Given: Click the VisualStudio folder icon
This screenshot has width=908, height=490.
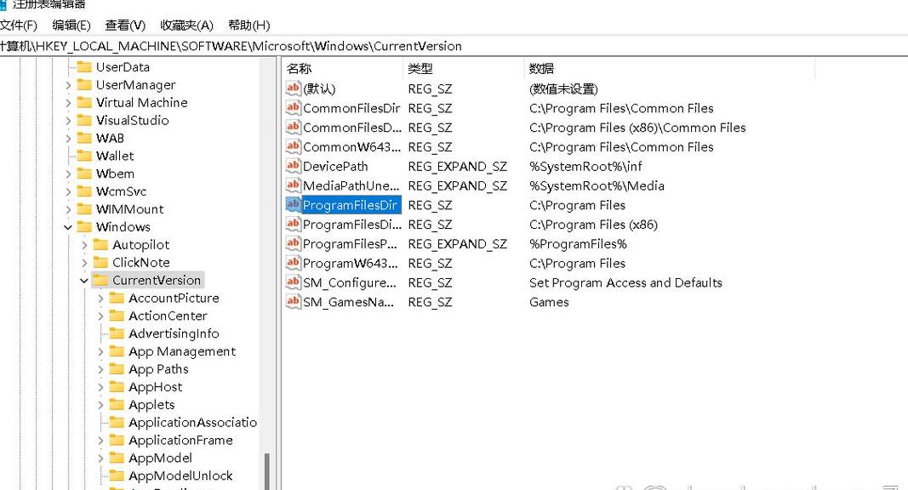Looking at the screenshot, I should [84, 120].
